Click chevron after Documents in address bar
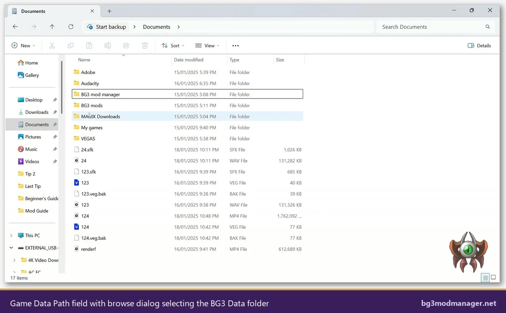 click(x=179, y=27)
